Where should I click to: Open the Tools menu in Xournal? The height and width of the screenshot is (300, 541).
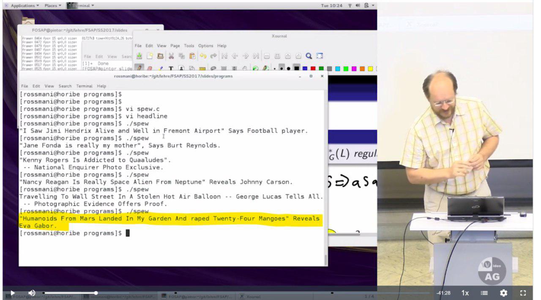point(189,46)
